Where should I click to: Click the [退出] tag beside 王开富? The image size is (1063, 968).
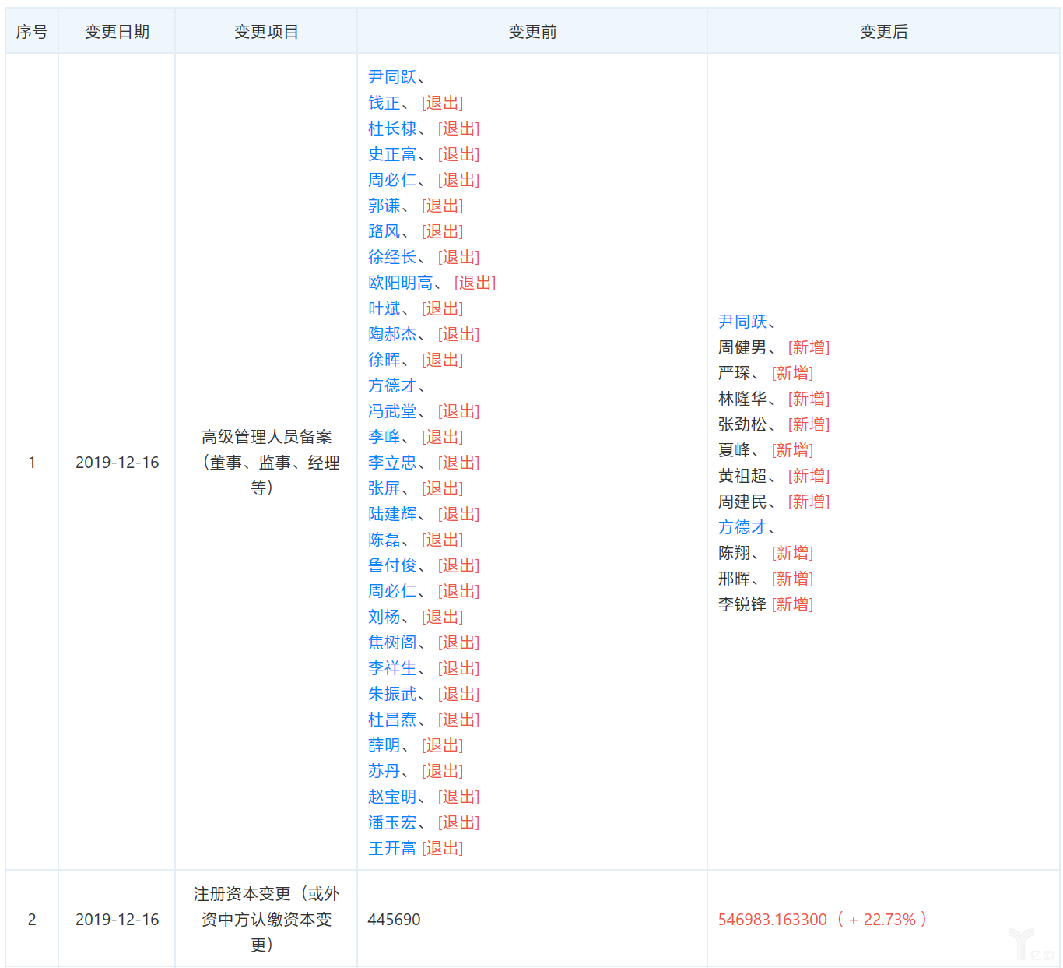click(x=443, y=848)
